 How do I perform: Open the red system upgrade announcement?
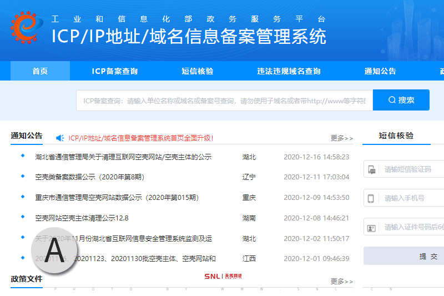coord(141,138)
